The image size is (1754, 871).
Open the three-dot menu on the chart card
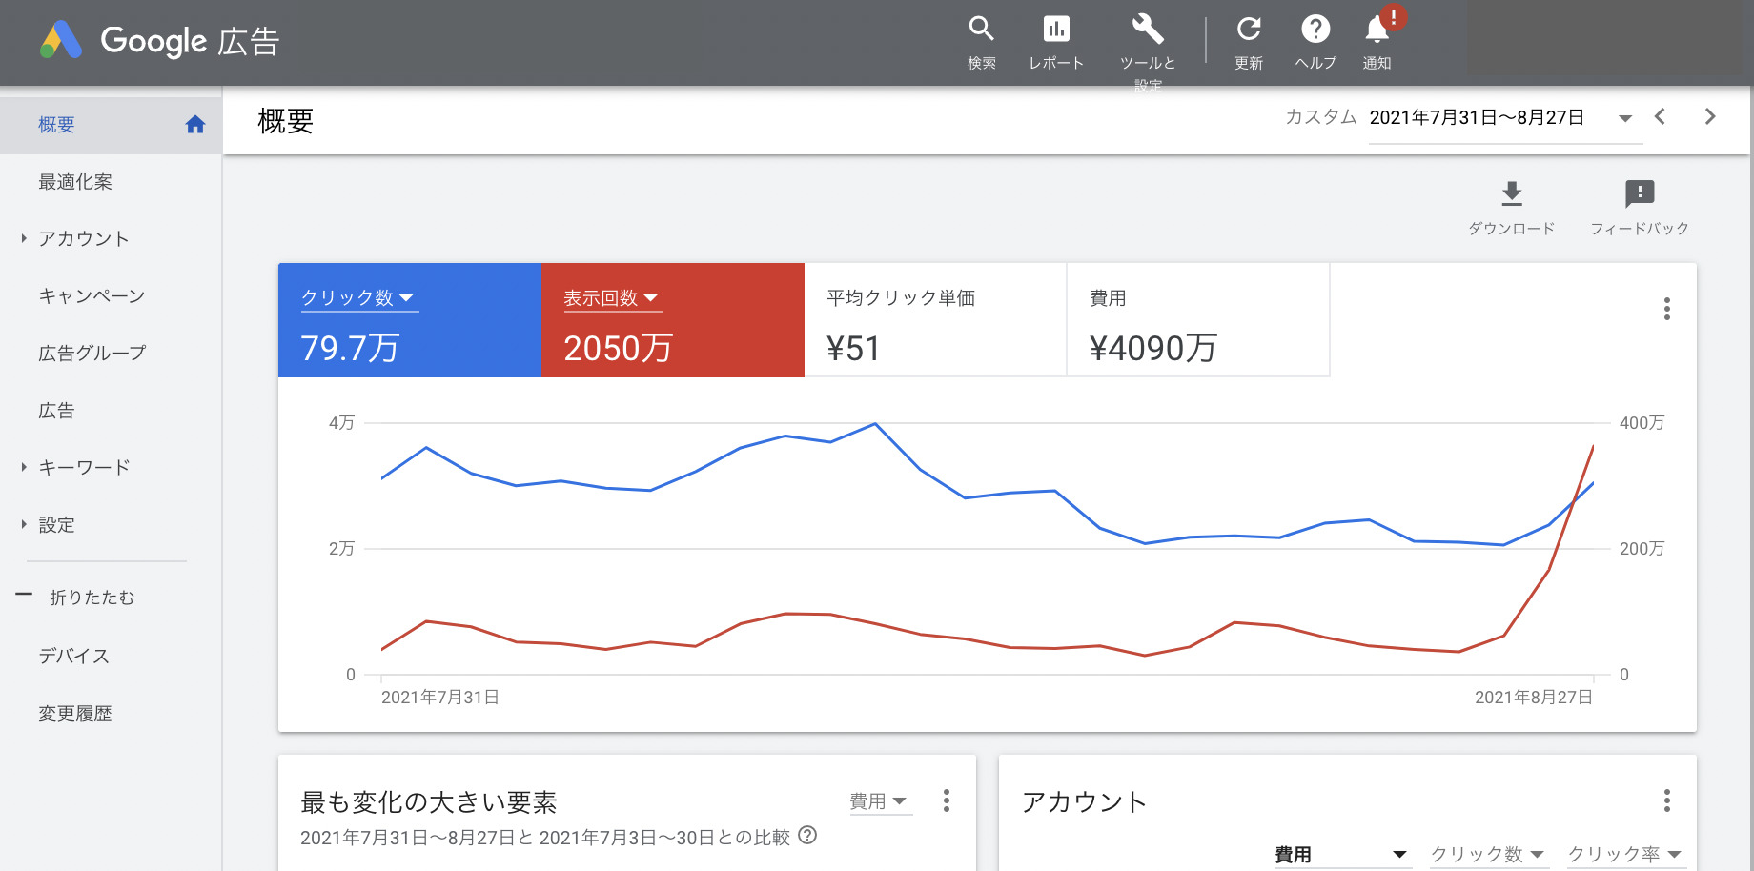(1667, 308)
